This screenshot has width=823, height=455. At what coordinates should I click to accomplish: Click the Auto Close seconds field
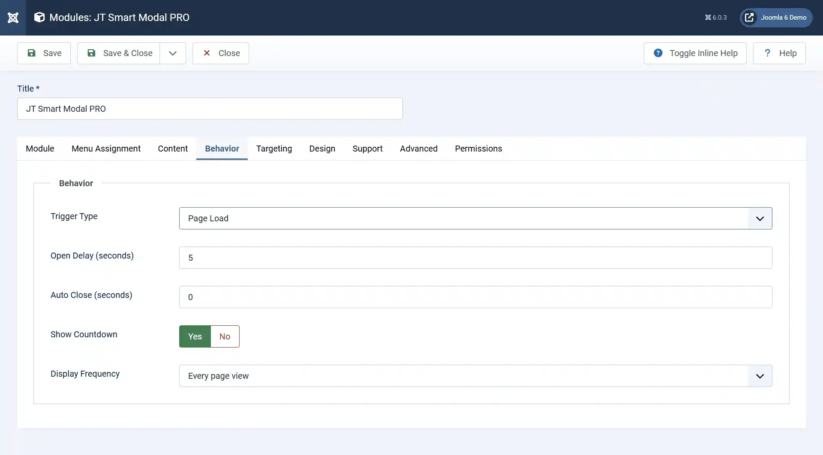point(476,297)
